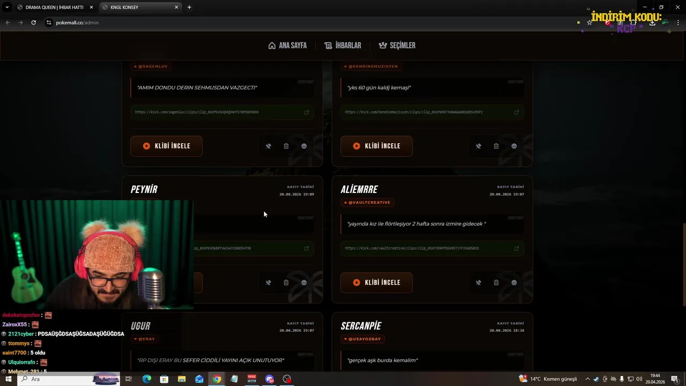Click the skull icon on ALIEMRRE card
This screenshot has height=386, width=686.
[514, 283]
